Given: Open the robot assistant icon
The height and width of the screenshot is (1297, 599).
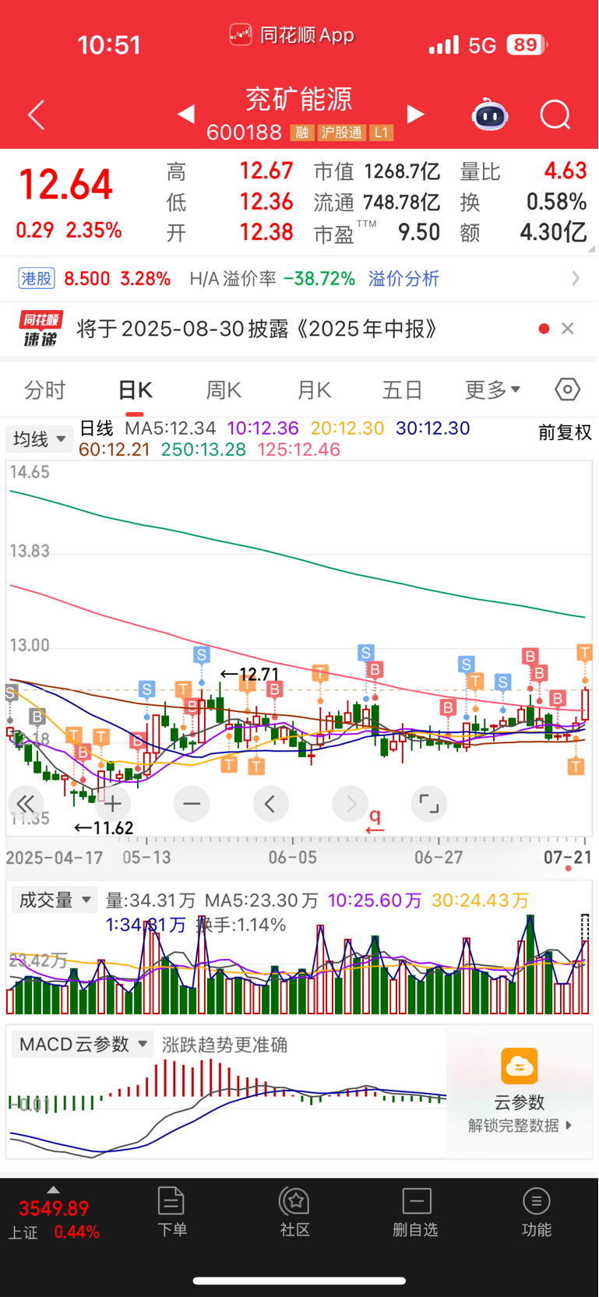Looking at the screenshot, I should [490, 115].
